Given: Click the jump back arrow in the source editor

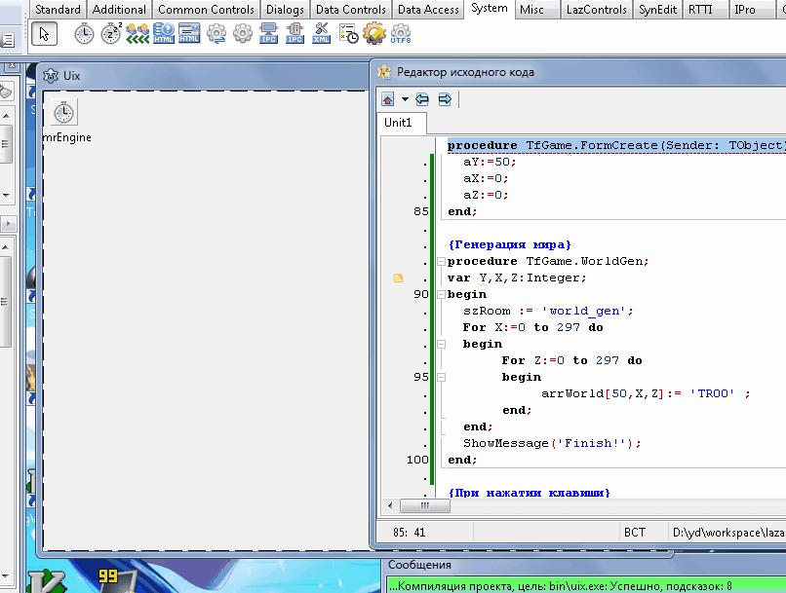Looking at the screenshot, I should click(x=422, y=99).
